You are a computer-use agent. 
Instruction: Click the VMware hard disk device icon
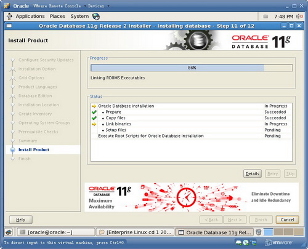[x=238, y=243]
